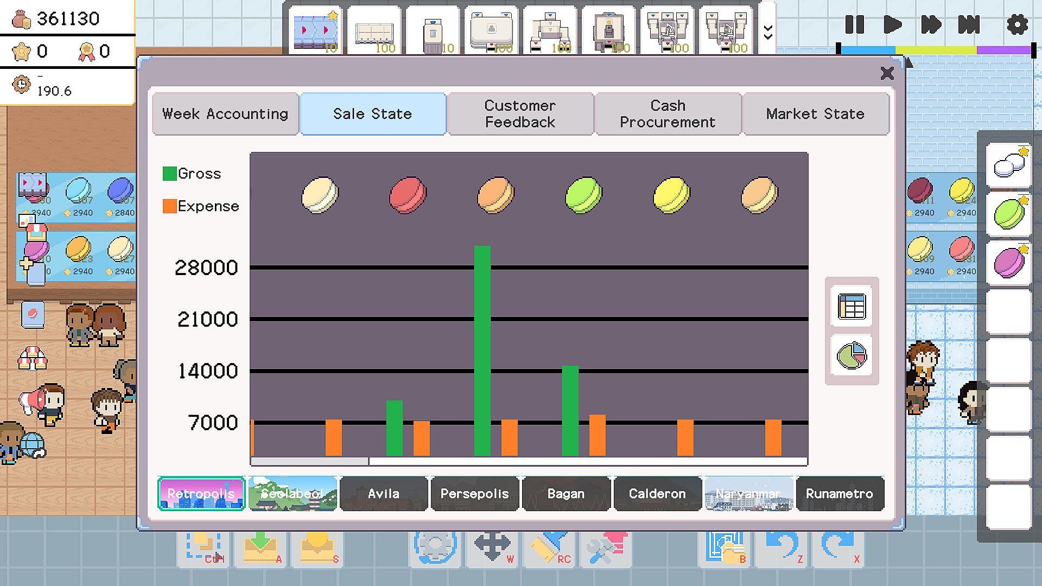The width and height of the screenshot is (1042, 586).
Task: Open the settings gear icon
Action: tap(1016, 25)
